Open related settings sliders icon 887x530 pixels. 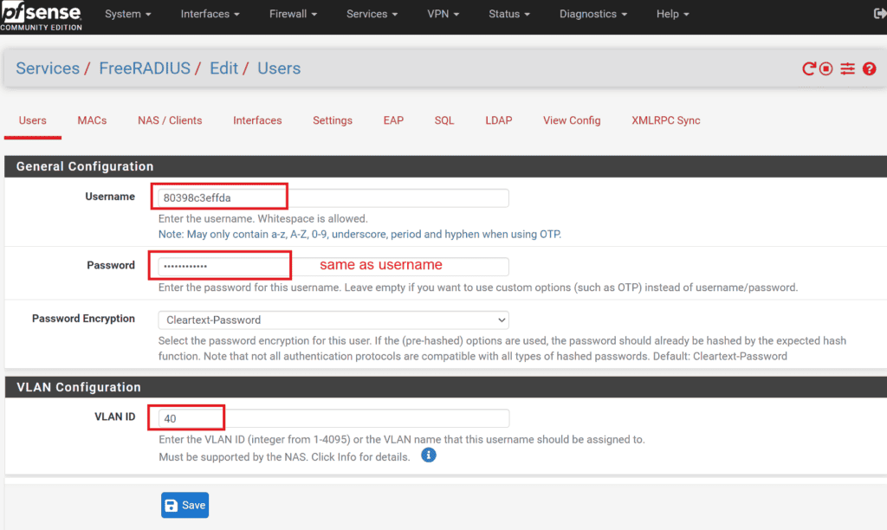point(847,69)
